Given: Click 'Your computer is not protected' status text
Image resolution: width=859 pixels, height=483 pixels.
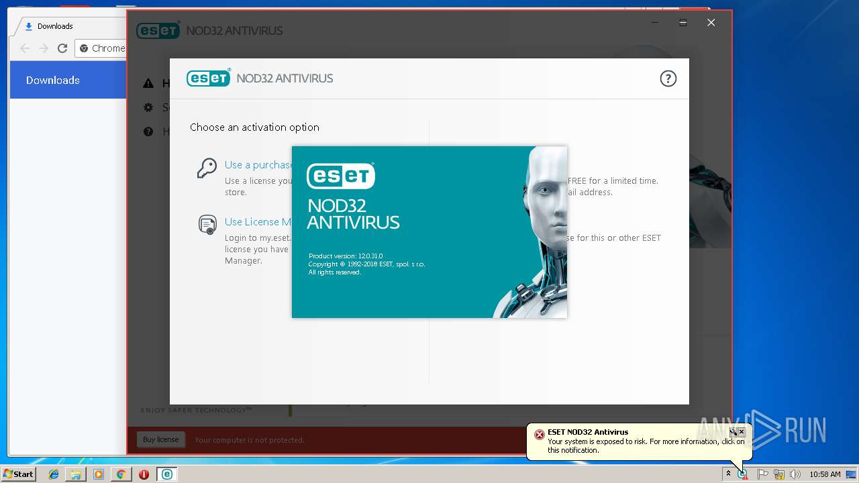Looking at the screenshot, I should click(250, 440).
